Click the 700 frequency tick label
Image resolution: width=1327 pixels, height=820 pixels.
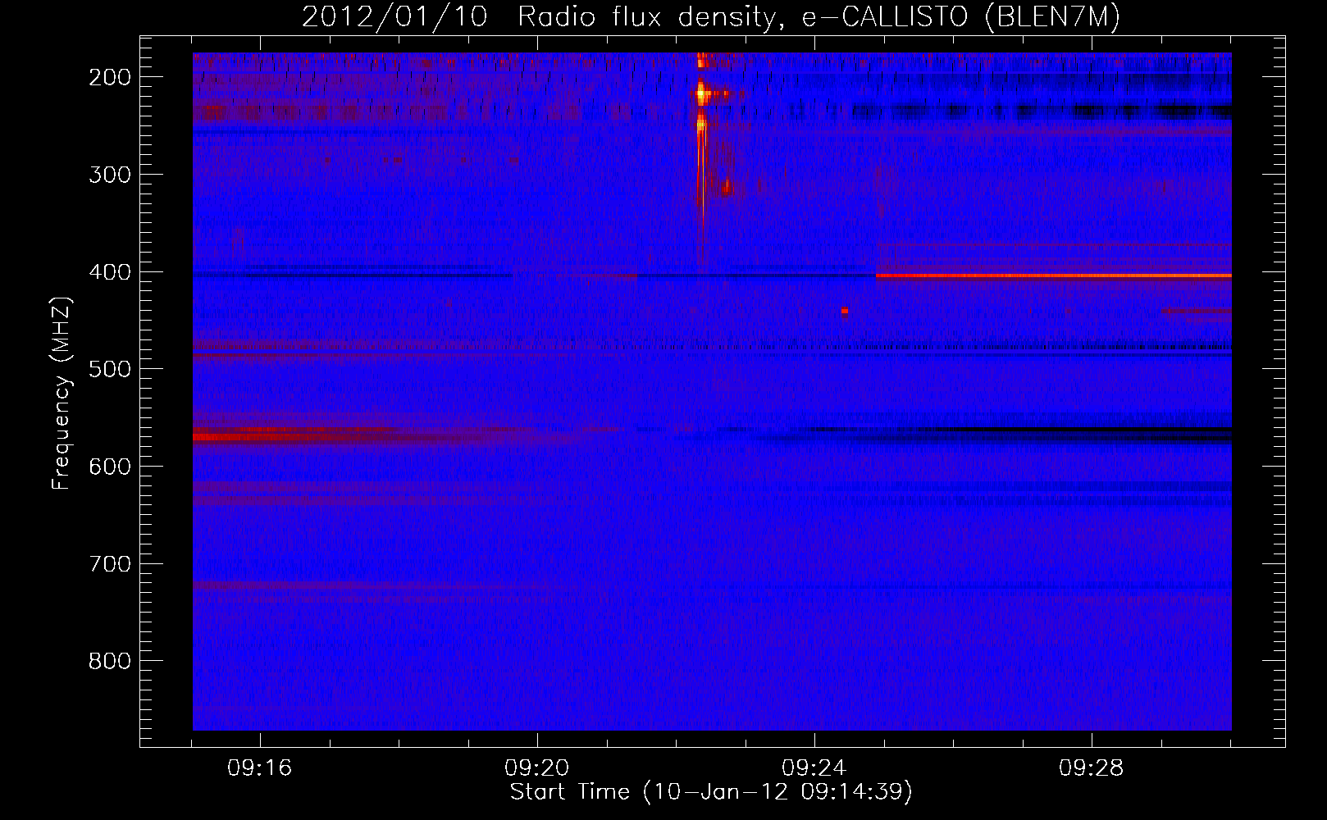pyautogui.click(x=110, y=564)
